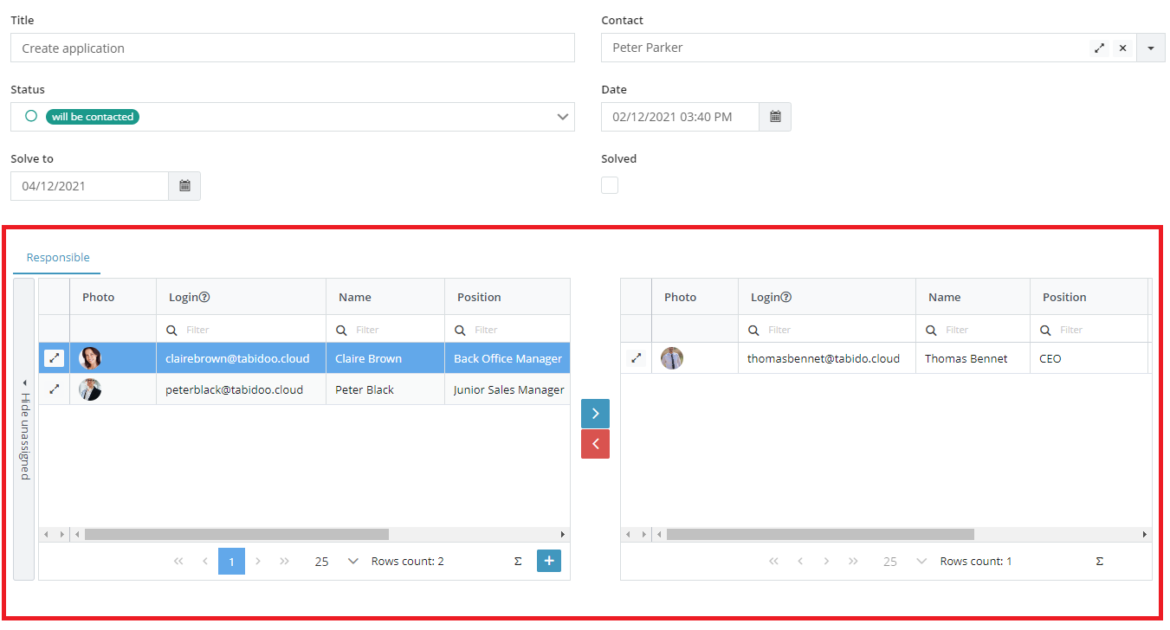Go to page 1 in left table
Screen dimensions: 1170x630
tap(231, 562)
